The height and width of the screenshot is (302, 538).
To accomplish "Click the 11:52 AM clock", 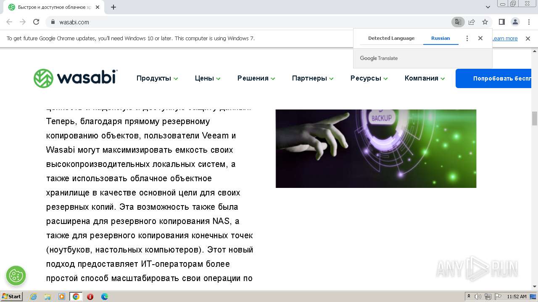I will pos(517,297).
